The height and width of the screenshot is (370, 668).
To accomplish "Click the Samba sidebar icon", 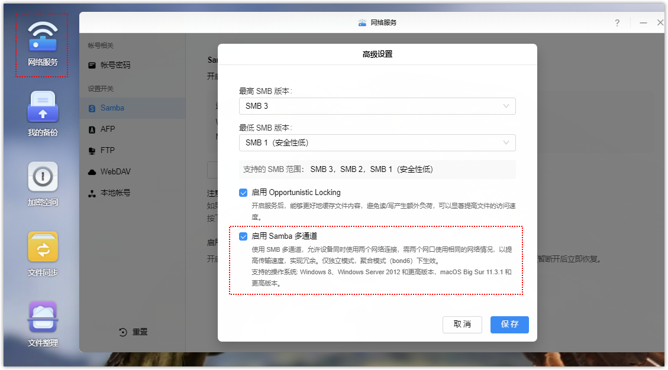I will pyautogui.click(x=92, y=108).
